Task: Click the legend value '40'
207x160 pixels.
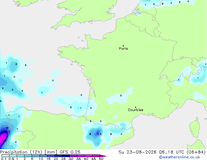Action: pyautogui.click(x=86, y=159)
